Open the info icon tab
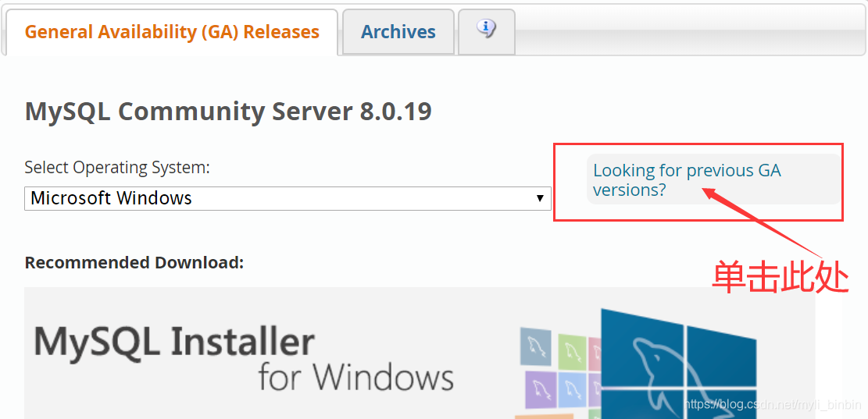The width and height of the screenshot is (868, 419). point(487,32)
